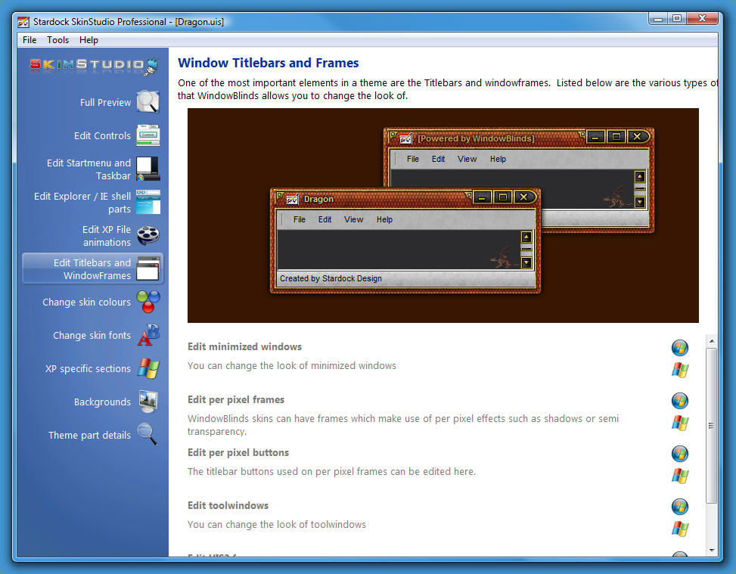Open Edit Startmenu and Taskbar icon

[148, 169]
